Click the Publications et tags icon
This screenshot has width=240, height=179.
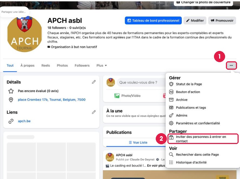171,107
